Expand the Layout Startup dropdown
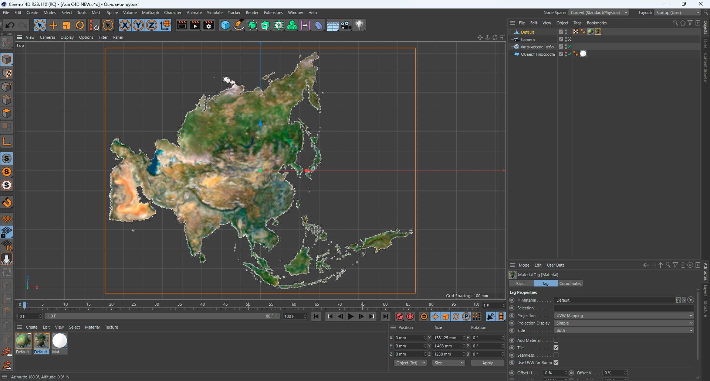The height and width of the screenshot is (381, 710). pos(677,13)
